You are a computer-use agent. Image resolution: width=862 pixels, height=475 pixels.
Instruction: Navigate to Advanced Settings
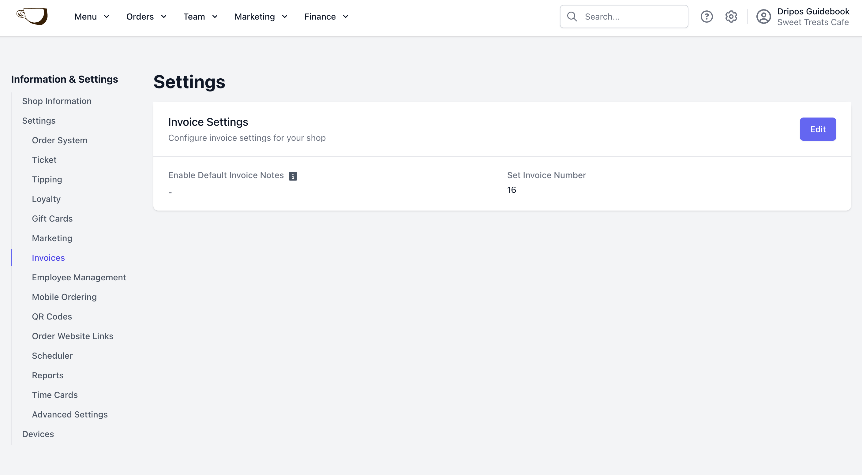coord(69,414)
